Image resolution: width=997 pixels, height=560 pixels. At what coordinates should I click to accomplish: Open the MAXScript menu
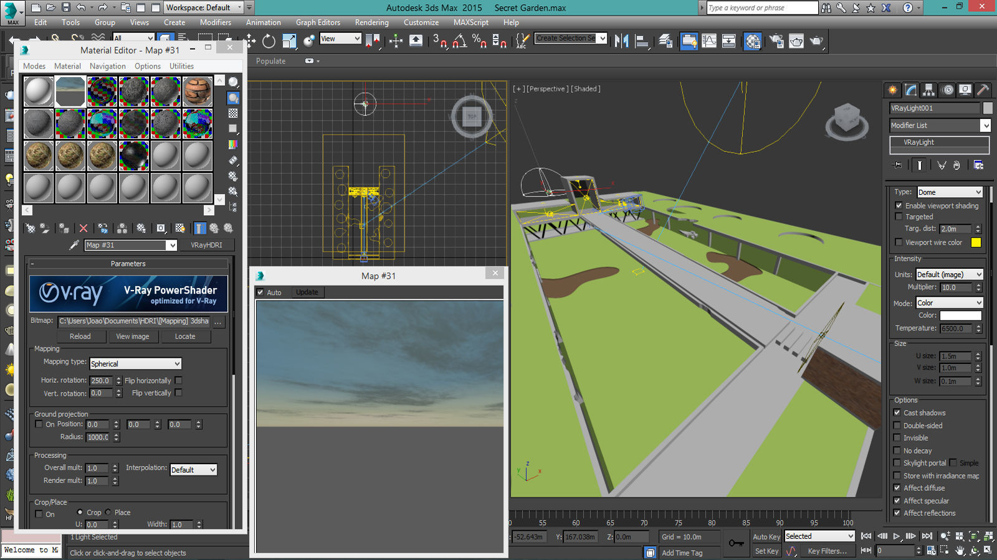click(471, 22)
